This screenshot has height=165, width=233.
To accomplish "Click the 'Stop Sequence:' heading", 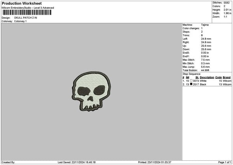I will click(x=192, y=74).
